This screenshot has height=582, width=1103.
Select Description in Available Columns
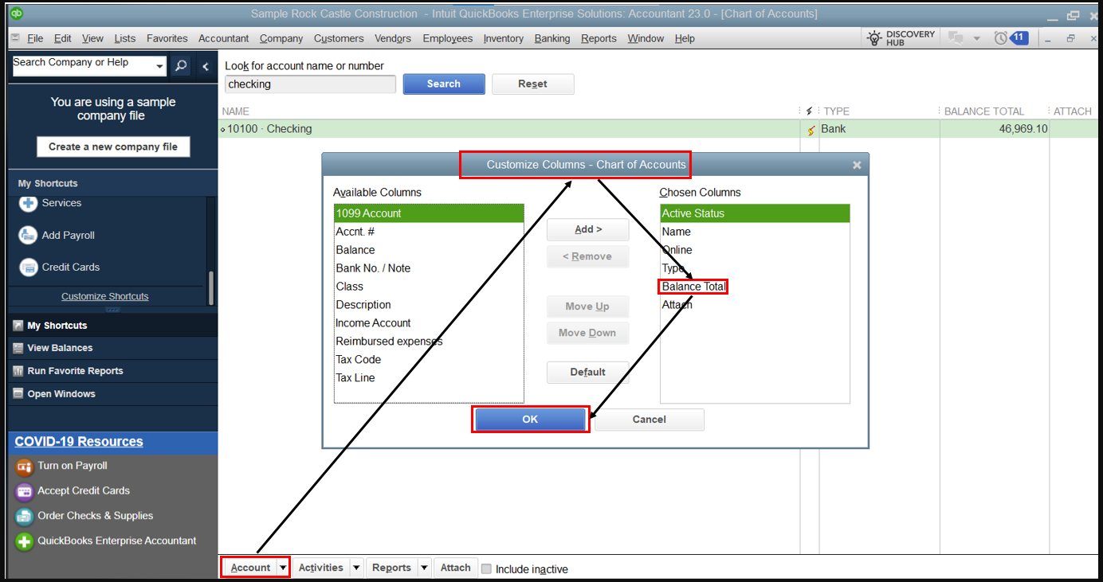coord(429,305)
